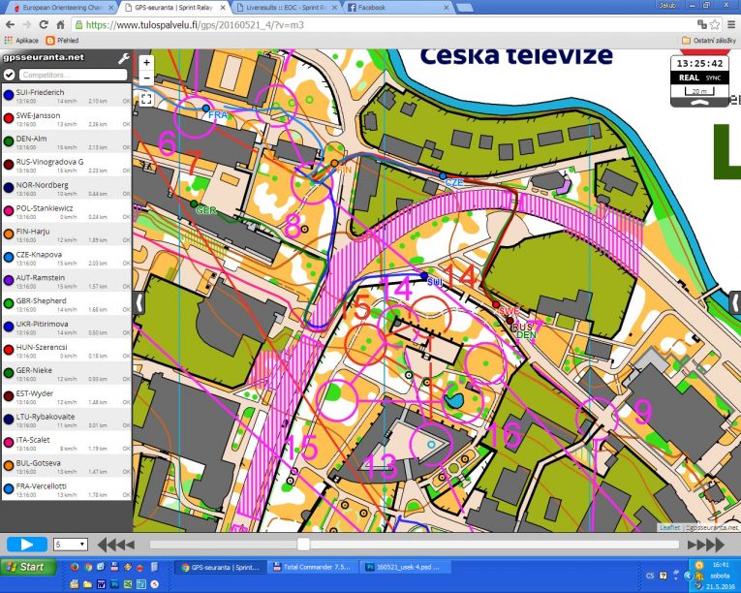Open the gpsseuranta settings wrench icon
Screen dimensions: 741x593
123,58
